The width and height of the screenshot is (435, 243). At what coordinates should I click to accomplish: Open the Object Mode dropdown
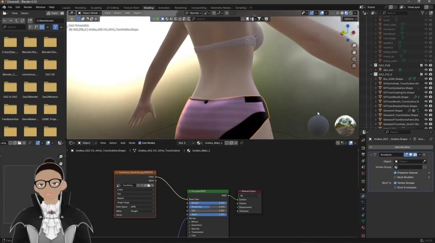(90, 13)
